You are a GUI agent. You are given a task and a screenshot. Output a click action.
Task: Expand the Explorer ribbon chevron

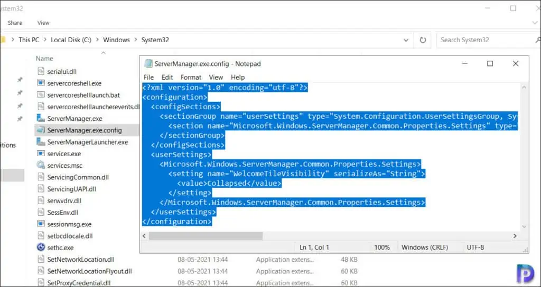535,23
